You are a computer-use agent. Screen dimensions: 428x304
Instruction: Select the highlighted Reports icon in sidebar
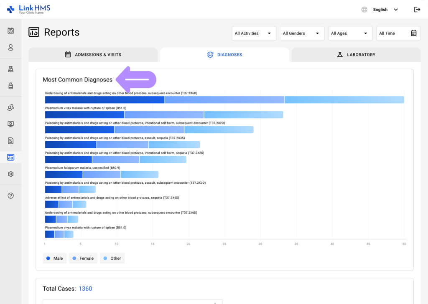coord(10,157)
